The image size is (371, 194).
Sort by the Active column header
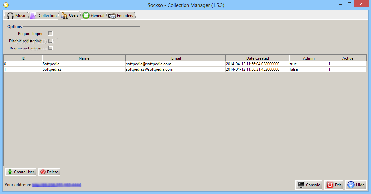(348, 58)
